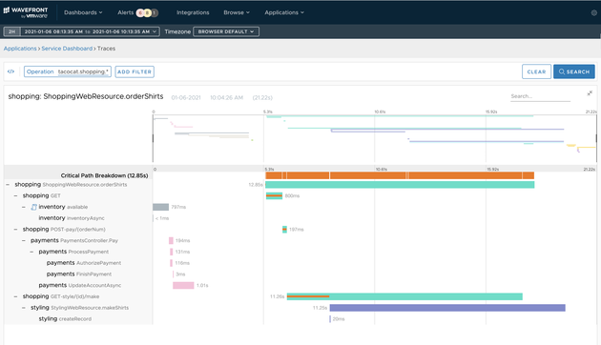The image size is (601, 345).
Task: Open the settings gear icon
Action: tap(594, 12)
